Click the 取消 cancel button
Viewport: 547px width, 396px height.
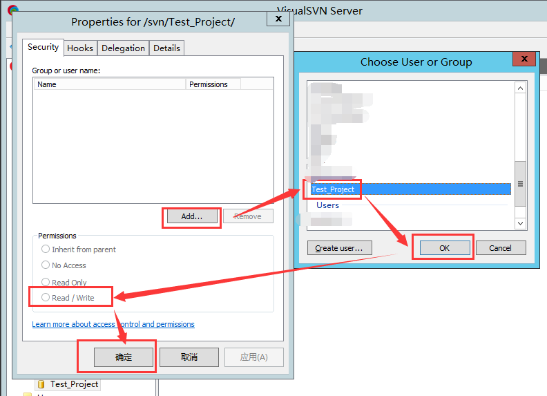(x=189, y=357)
